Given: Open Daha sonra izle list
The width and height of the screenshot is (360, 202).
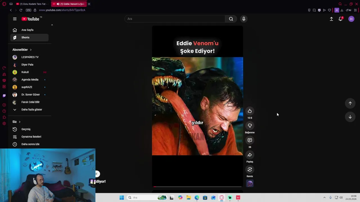Looking at the screenshot, I should click(29, 144).
